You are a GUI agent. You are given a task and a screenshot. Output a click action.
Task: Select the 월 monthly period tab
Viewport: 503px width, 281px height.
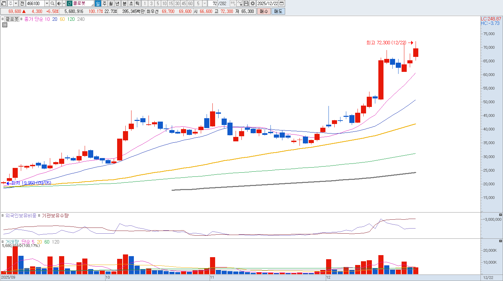pos(111,3)
